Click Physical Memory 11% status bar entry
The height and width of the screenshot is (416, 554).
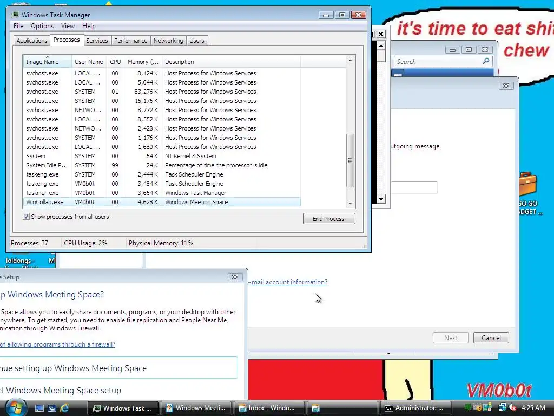tap(161, 243)
